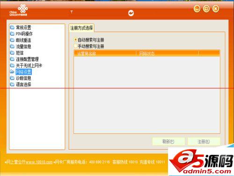Viewport: 234px width, 176px height.
Task: Click the signal antenna icon in header
Action: click(x=72, y=12)
